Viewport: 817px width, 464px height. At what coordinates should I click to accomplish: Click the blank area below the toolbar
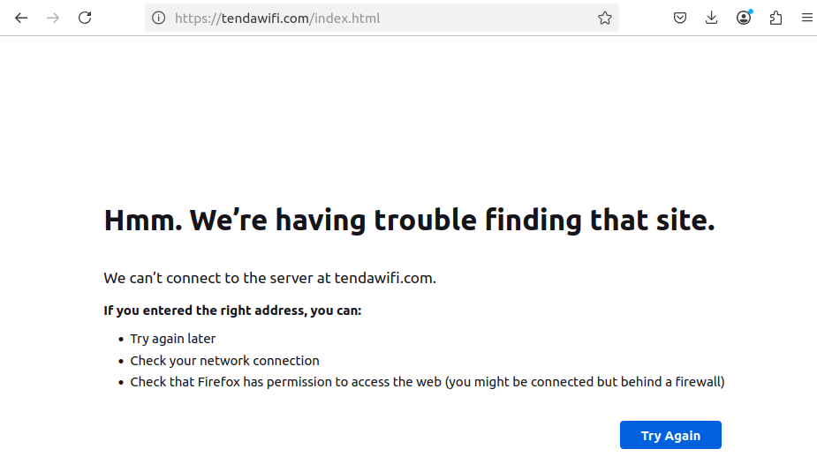click(408, 115)
